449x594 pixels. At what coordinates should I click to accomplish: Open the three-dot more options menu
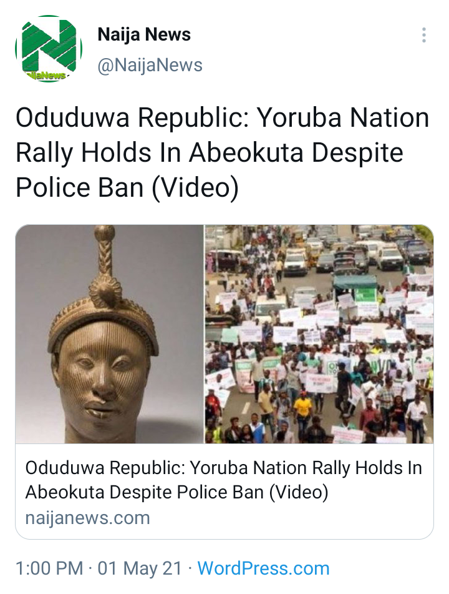[x=424, y=35]
